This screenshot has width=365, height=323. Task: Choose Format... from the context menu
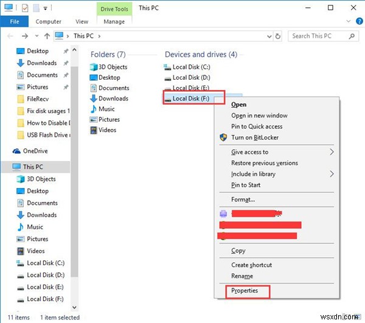point(243,200)
